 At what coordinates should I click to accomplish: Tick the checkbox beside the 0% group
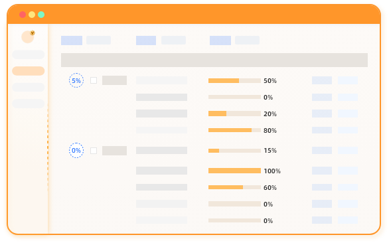94,151
